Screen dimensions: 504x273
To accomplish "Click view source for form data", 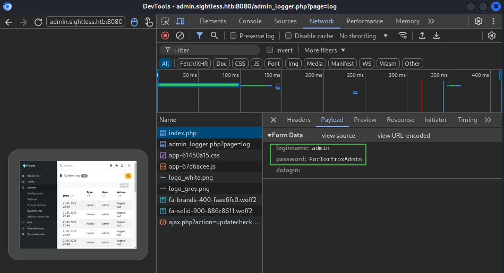I will (338, 135).
